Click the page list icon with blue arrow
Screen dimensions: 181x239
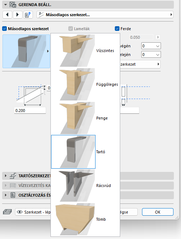tap(28, 15)
